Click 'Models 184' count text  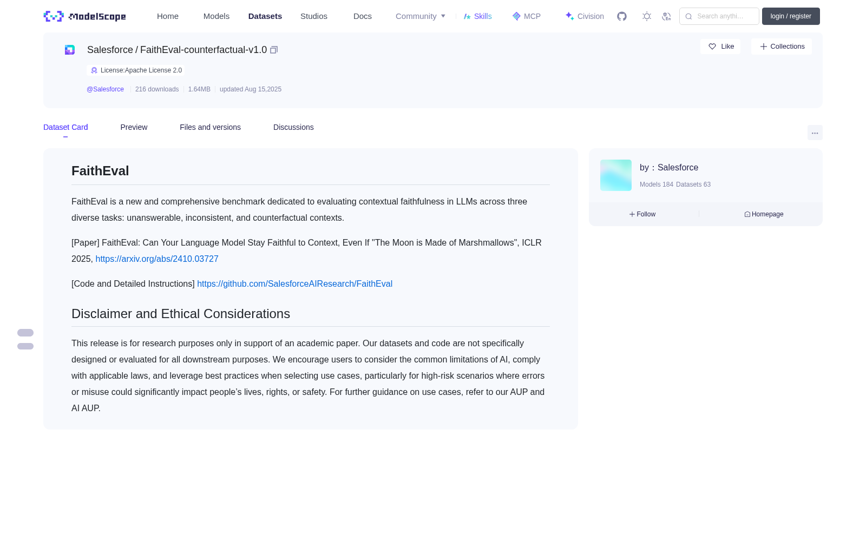tap(657, 184)
